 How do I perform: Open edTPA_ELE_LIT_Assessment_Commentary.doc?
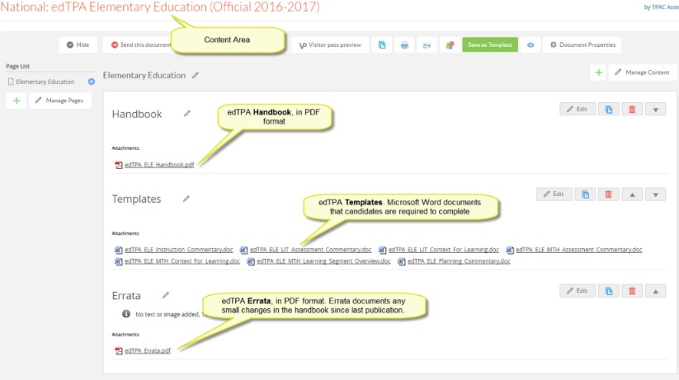pos(310,250)
